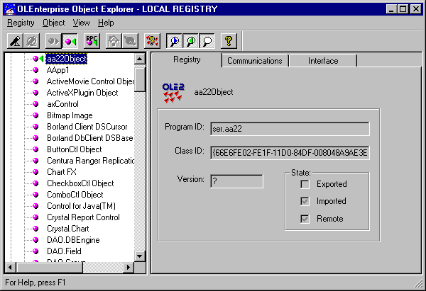Open the Object menu
Screen dimensions: 426x291
(x=54, y=23)
